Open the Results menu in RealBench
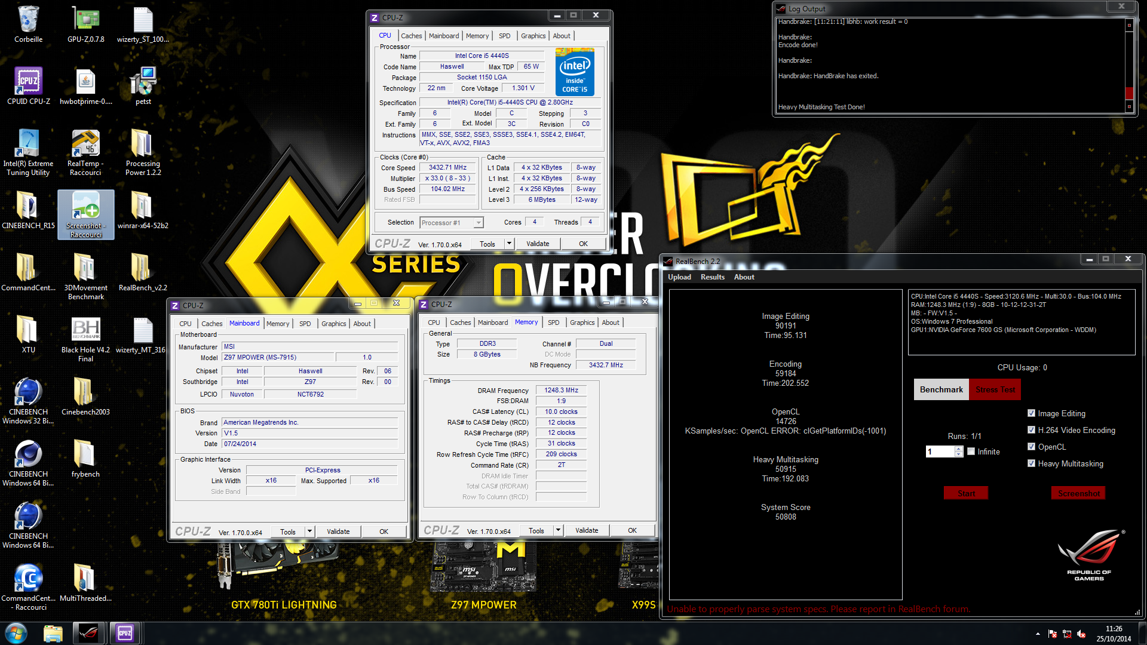The image size is (1147, 645). point(713,277)
